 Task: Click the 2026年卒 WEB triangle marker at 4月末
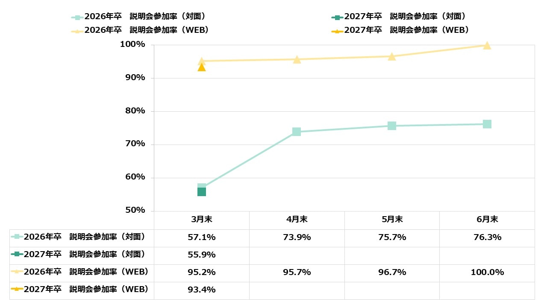pyautogui.click(x=297, y=60)
